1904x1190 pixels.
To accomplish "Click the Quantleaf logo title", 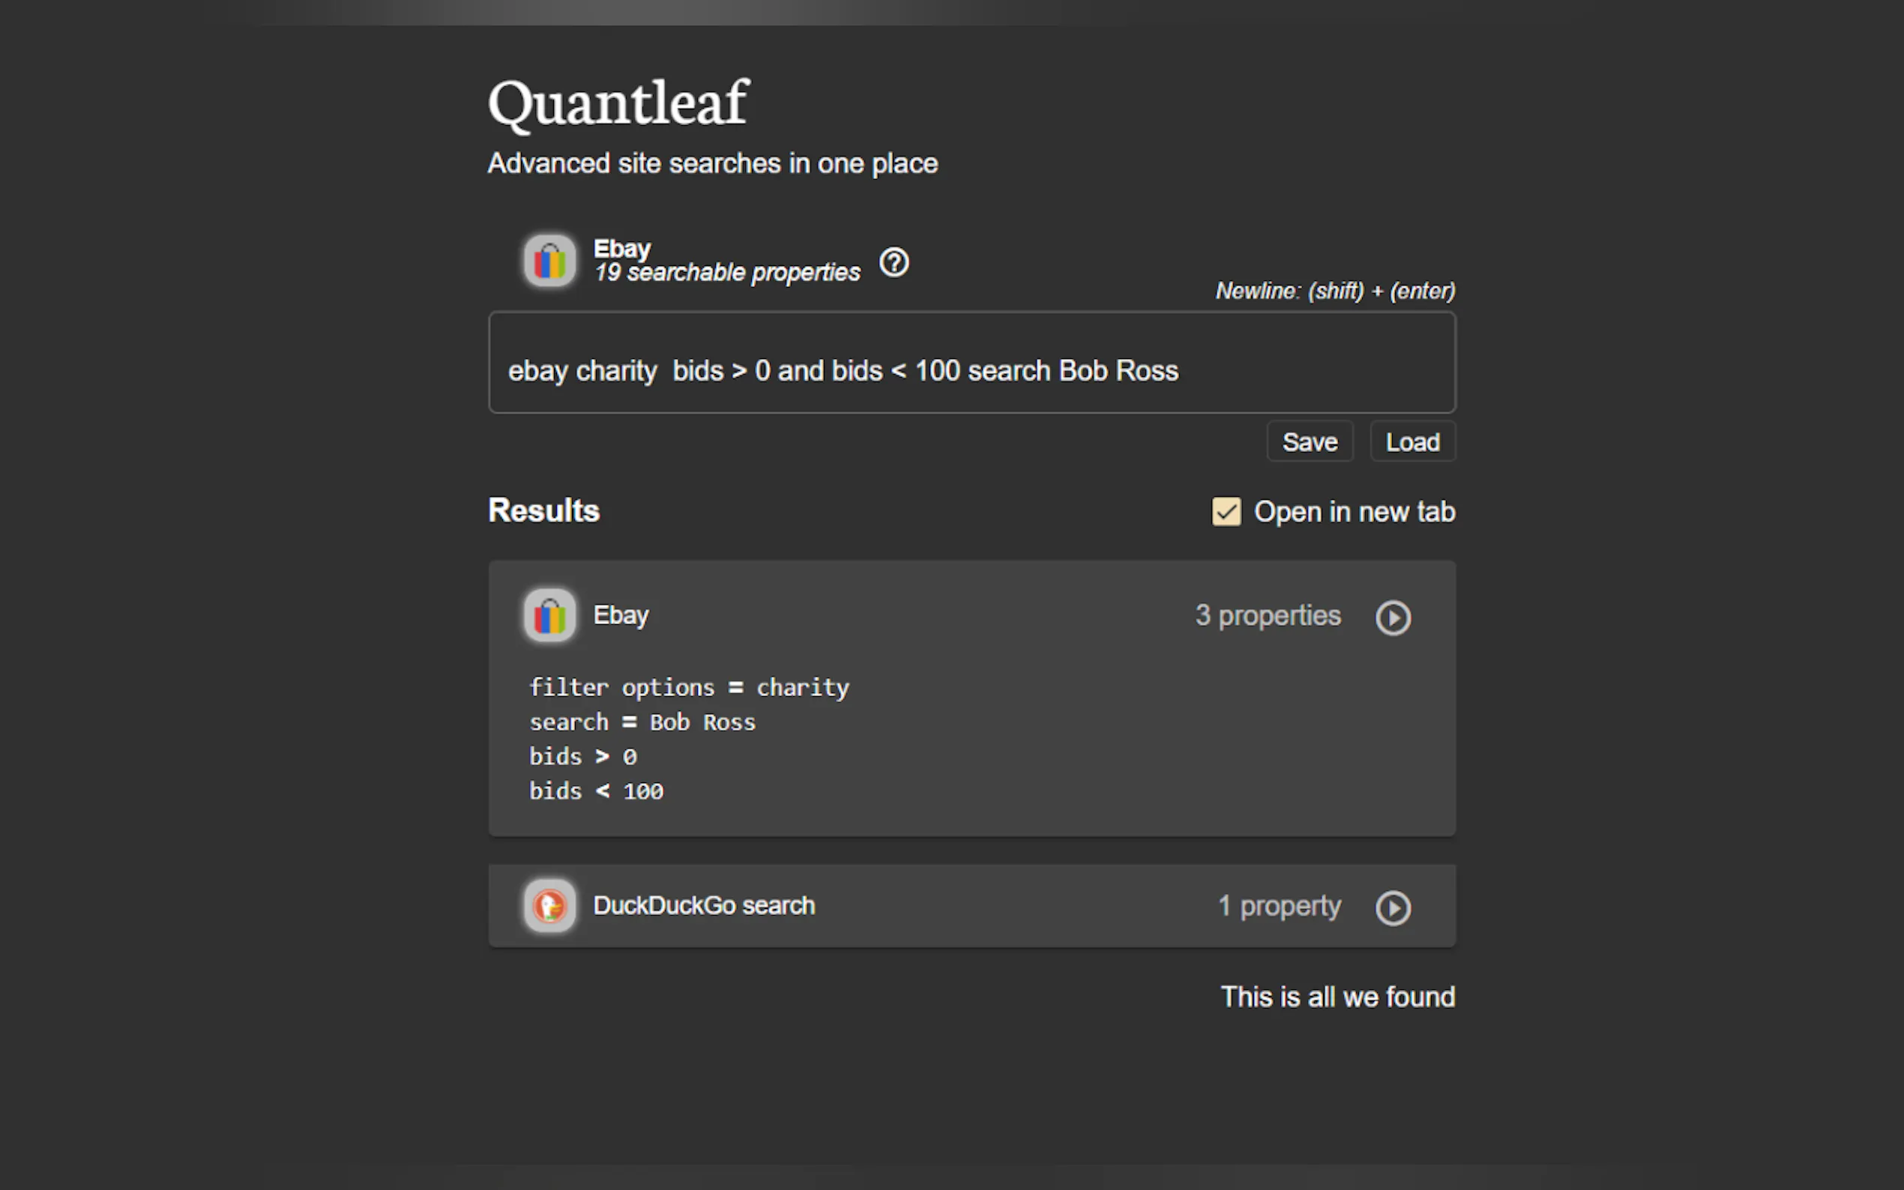I will (618, 103).
